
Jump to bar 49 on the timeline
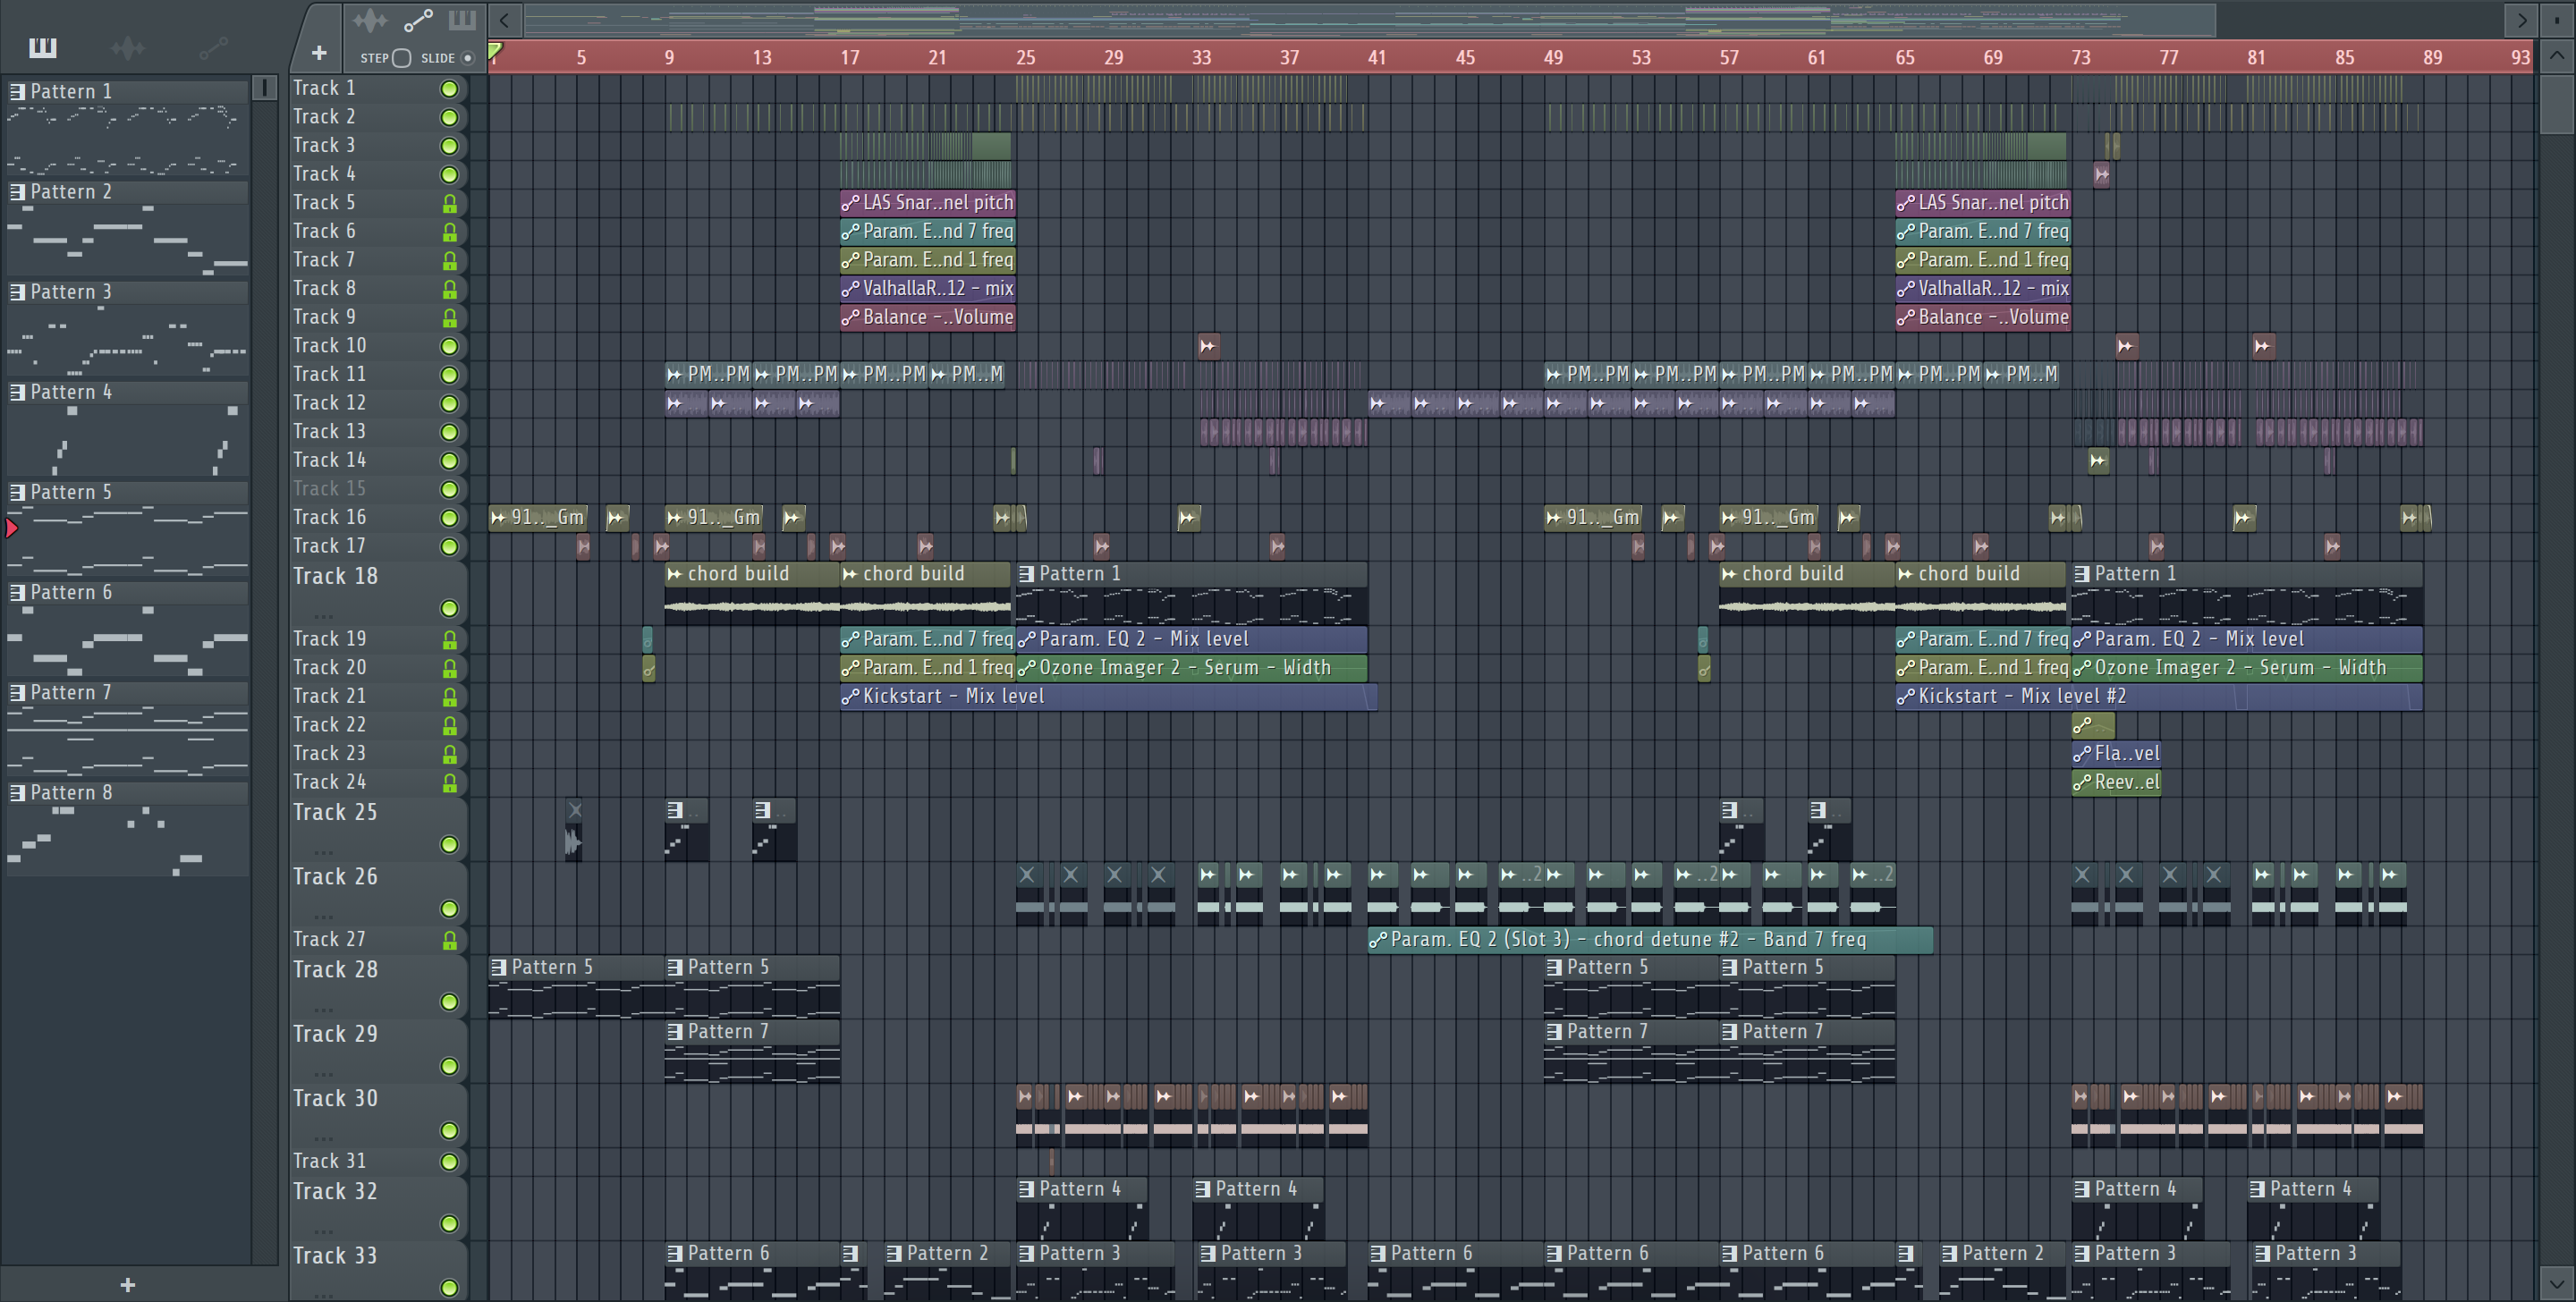click(1552, 58)
